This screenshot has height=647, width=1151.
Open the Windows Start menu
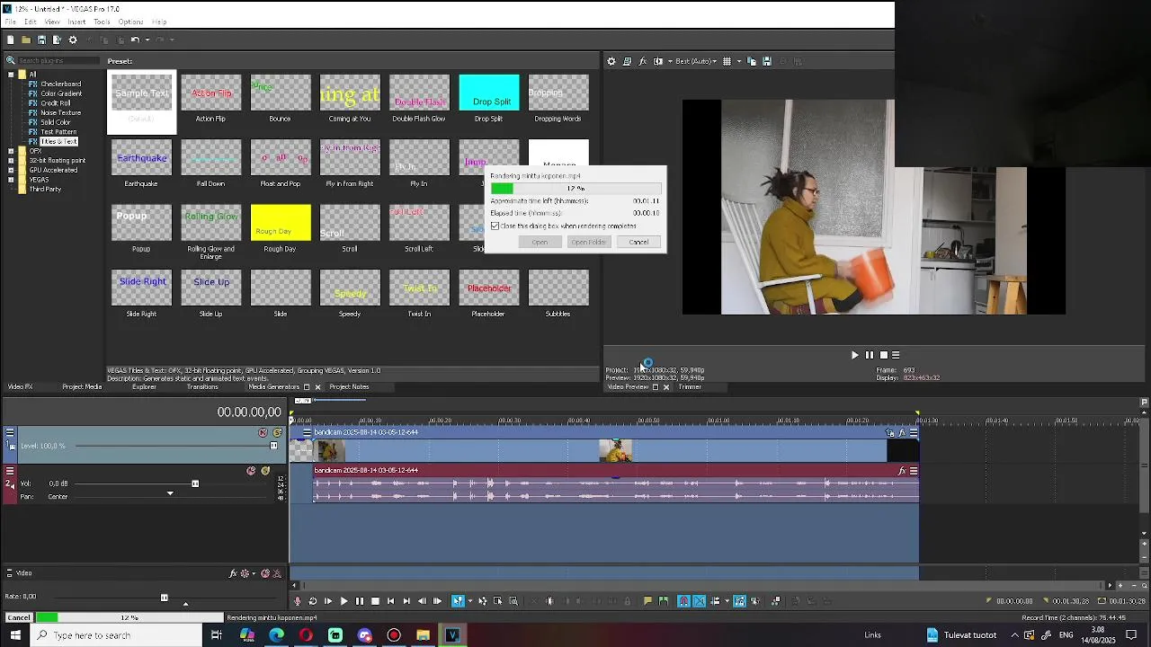click(x=15, y=635)
